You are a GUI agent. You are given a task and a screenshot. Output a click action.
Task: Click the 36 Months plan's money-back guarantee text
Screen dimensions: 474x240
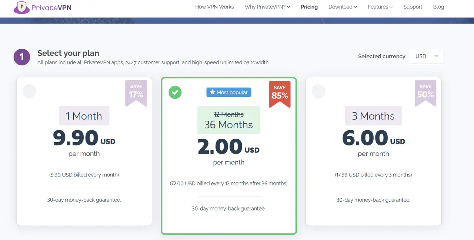tap(228, 209)
